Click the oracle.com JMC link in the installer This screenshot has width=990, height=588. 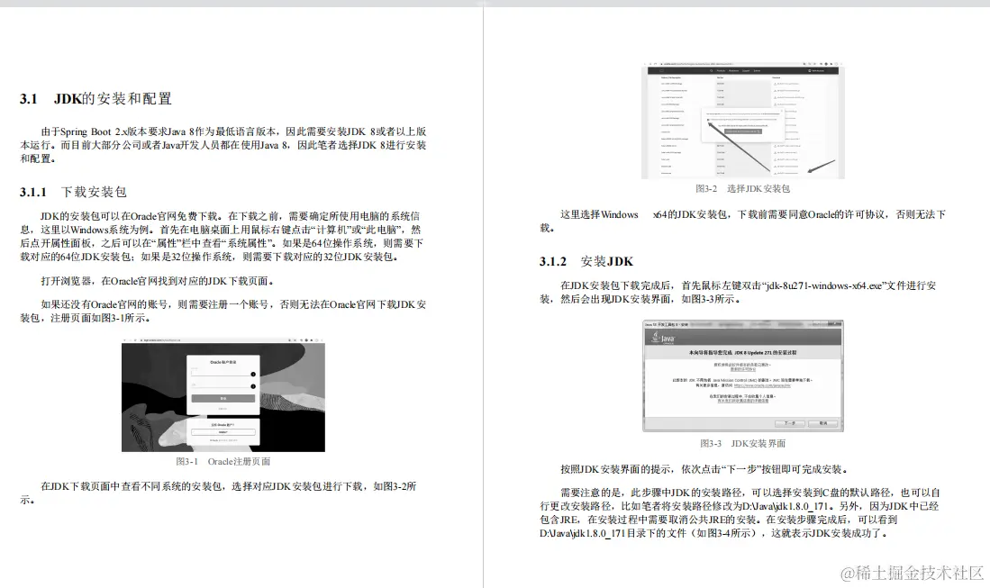[x=761, y=386]
